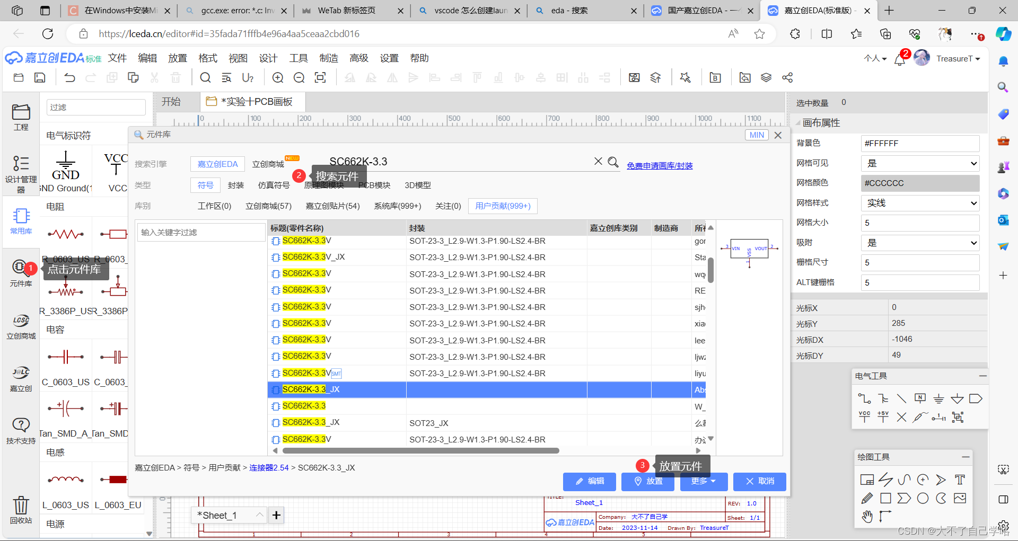Select the highlighted SC662K-3.3_JX list row
The height and width of the screenshot is (541, 1018).
point(371,389)
